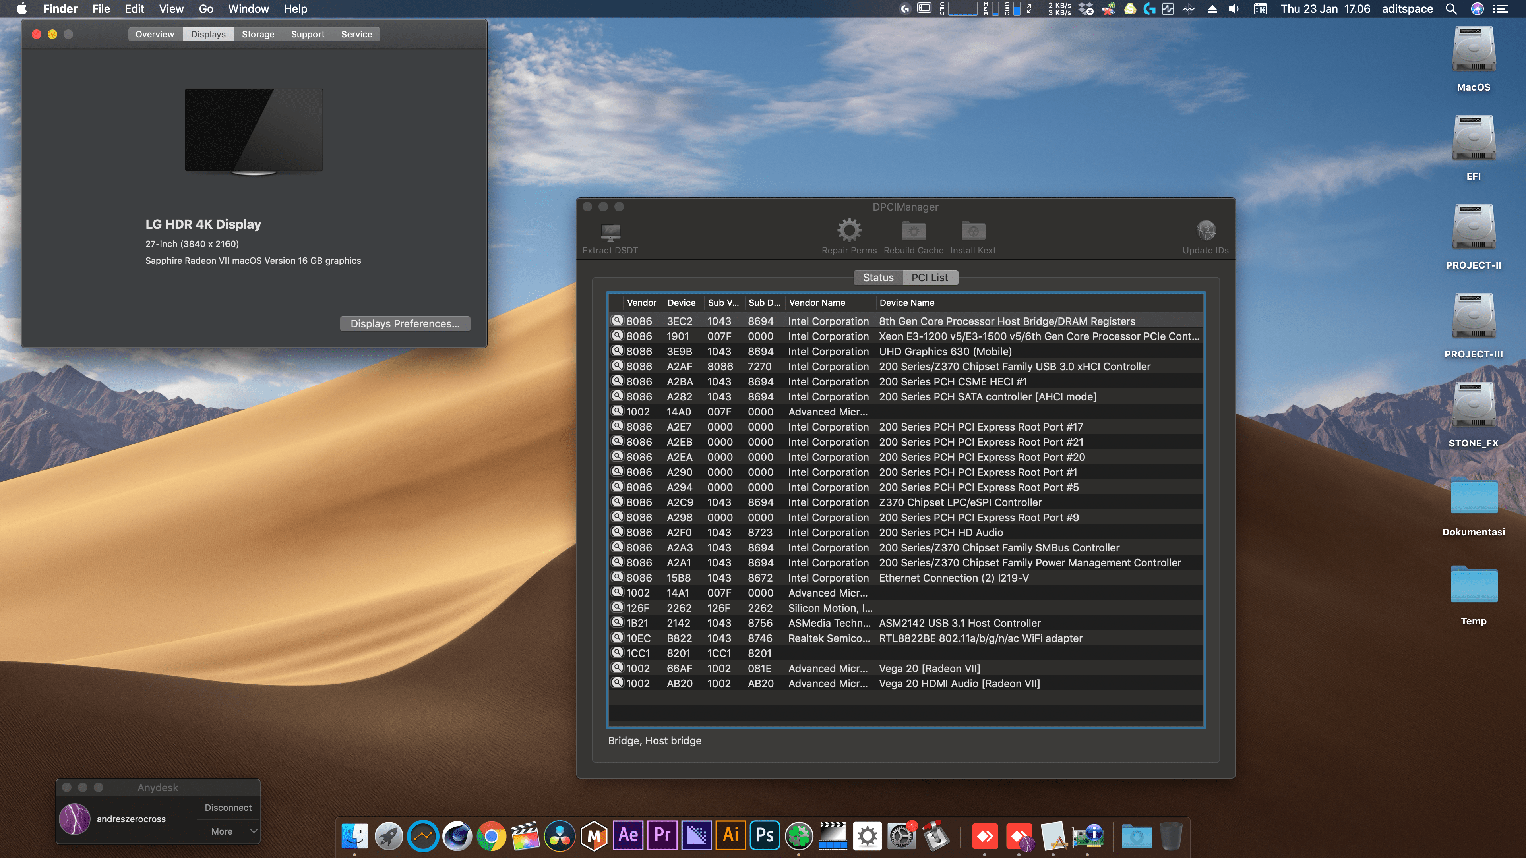Open the Window menu
1526x858 pixels.
248,9
